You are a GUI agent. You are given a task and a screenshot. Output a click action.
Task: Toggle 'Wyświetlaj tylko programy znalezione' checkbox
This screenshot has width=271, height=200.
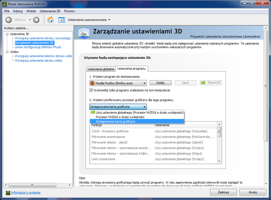[x=91, y=90]
